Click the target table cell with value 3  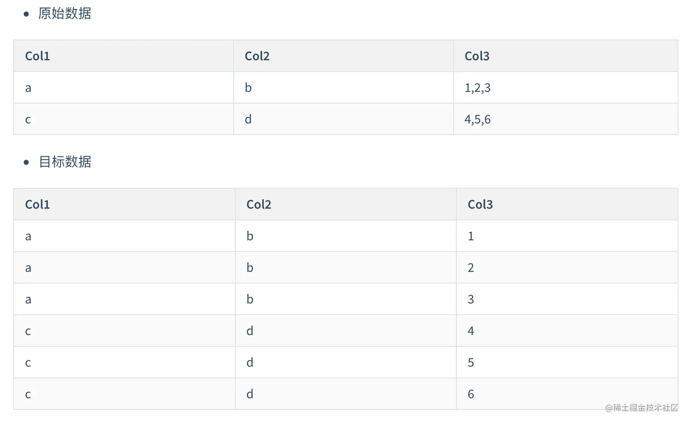[567, 299]
